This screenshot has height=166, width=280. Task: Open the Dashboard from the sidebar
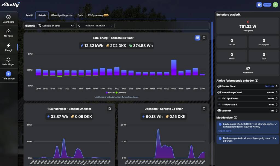pos(8,19)
